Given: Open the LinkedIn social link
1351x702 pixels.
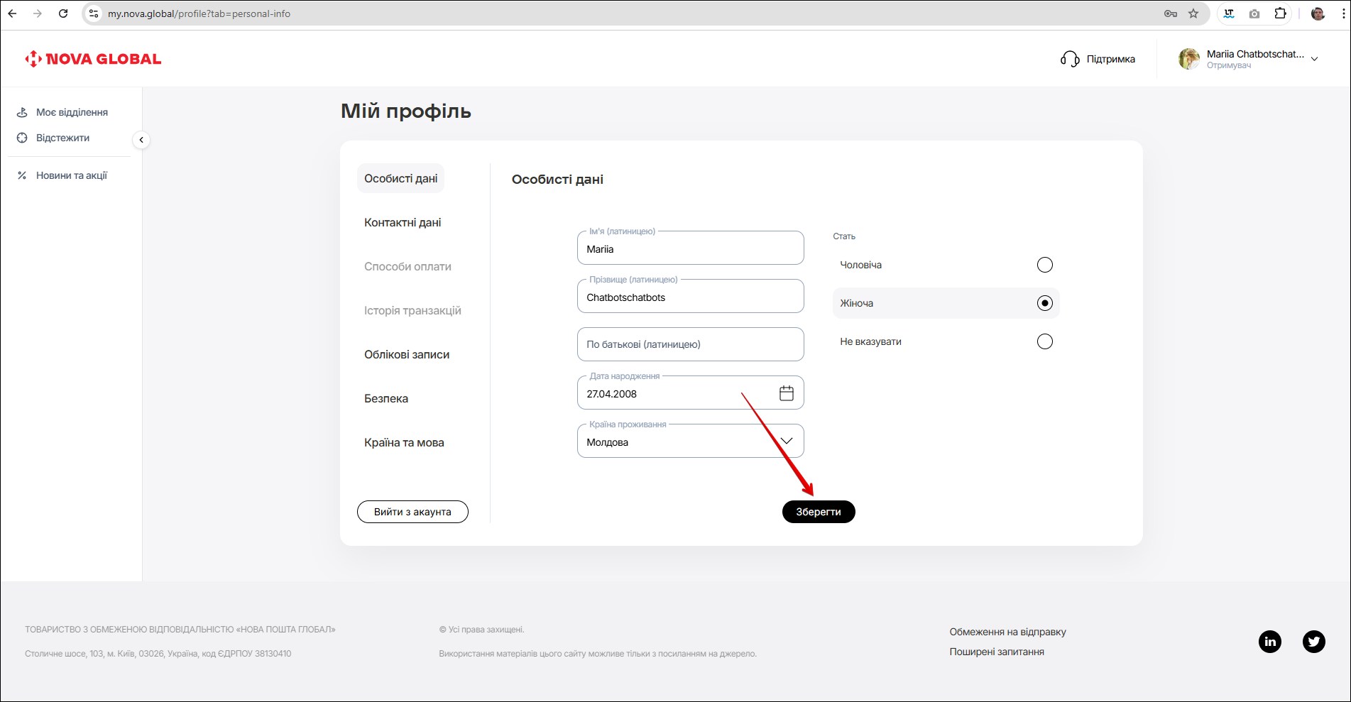Looking at the screenshot, I should pos(1269,642).
